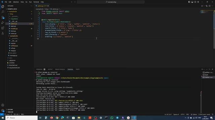
Task: Toggle the primary side bar layout button
Action: (189, 2)
